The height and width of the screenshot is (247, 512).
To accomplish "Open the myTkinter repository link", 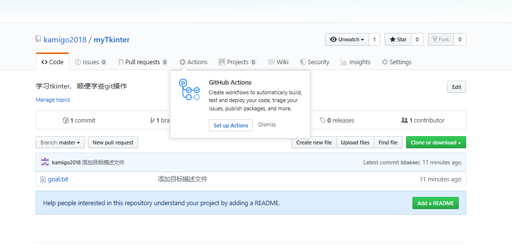I will tap(112, 40).
